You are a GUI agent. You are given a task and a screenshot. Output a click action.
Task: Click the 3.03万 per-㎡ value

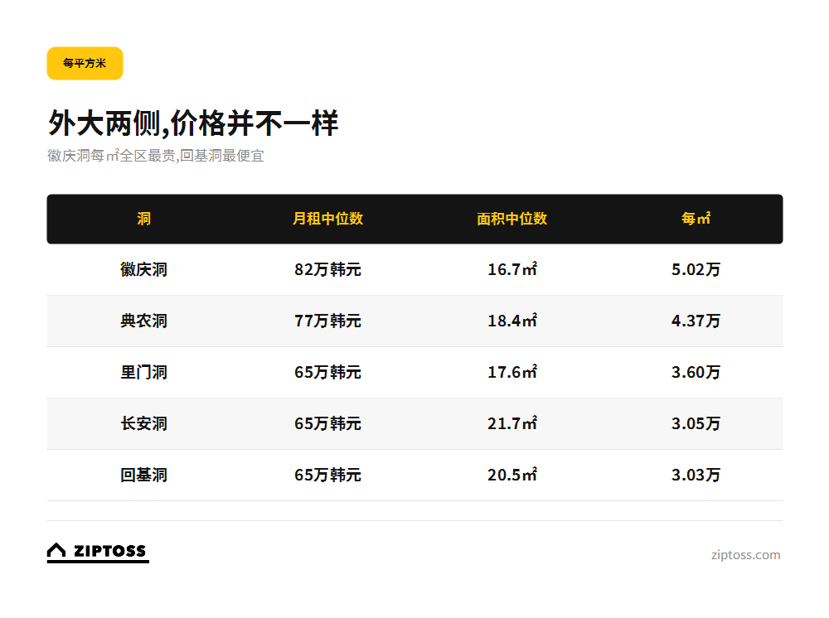[696, 475]
